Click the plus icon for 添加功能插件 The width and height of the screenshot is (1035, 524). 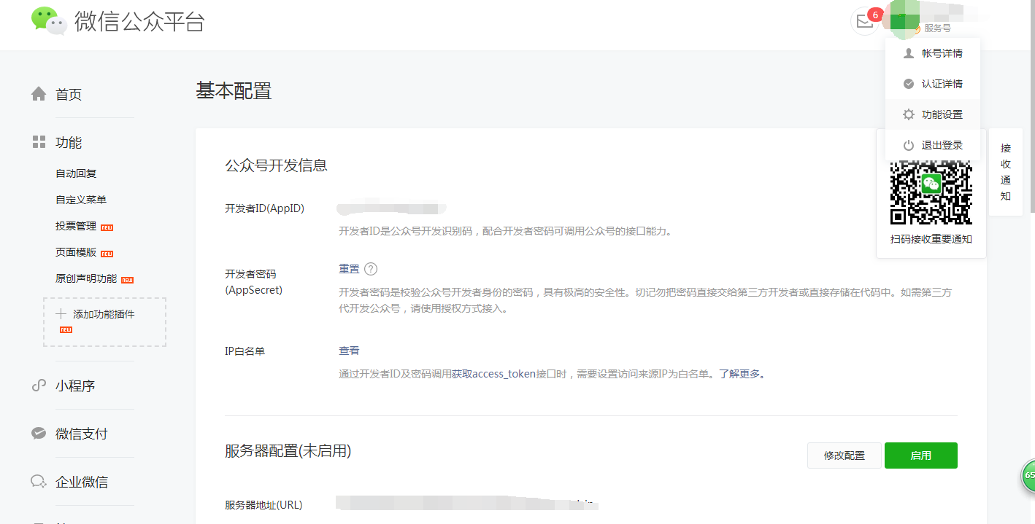click(x=61, y=314)
